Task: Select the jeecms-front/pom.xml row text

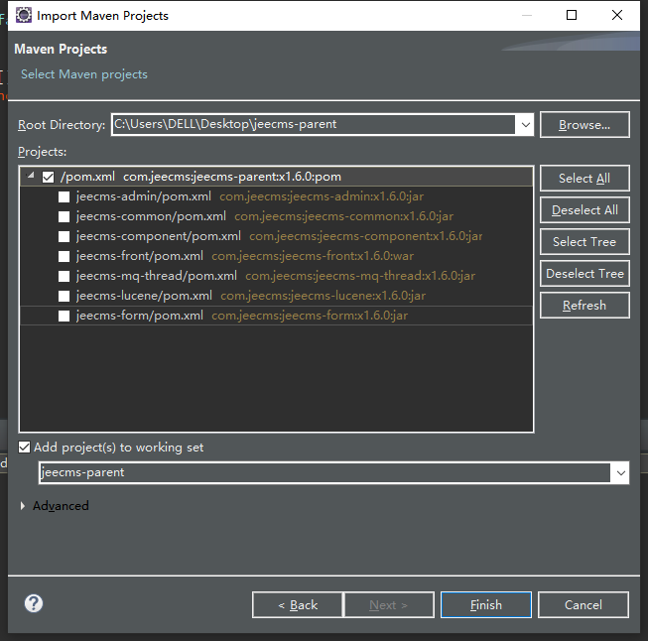Action: pos(140,256)
